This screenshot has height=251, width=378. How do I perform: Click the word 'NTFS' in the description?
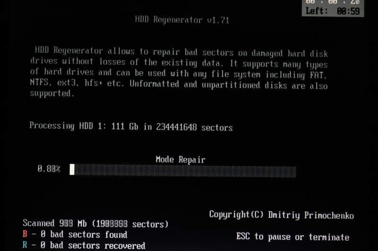(x=40, y=82)
